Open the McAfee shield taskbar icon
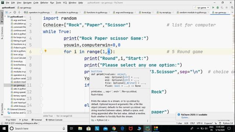The image size is (235, 132). [131, 128]
